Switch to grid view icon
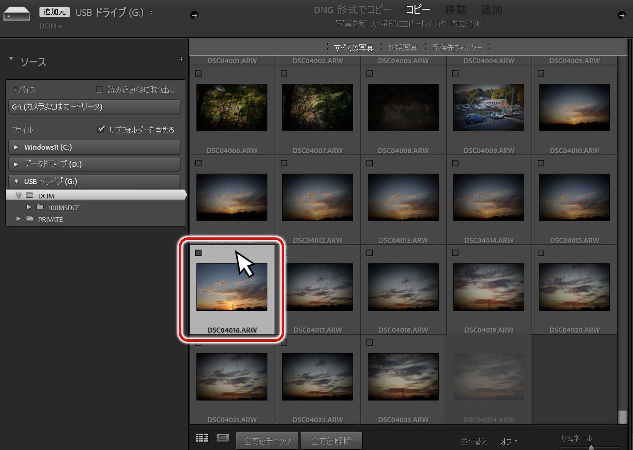633x450 pixels. [202, 438]
